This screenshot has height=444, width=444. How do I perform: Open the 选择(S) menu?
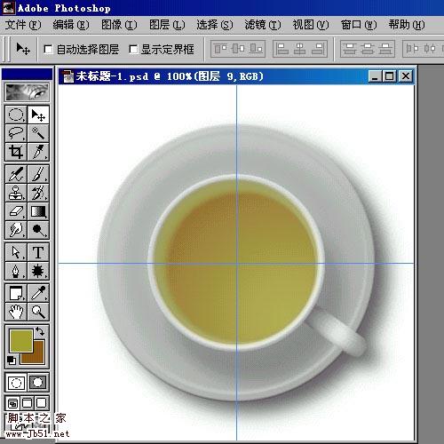[215, 25]
